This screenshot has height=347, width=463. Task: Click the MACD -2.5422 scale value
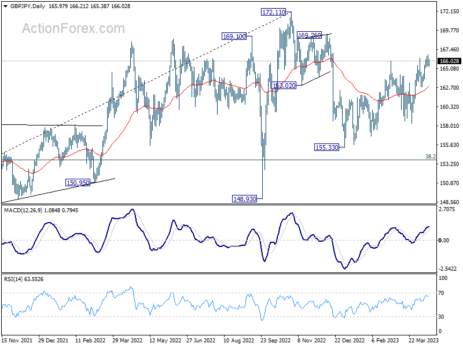click(447, 269)
